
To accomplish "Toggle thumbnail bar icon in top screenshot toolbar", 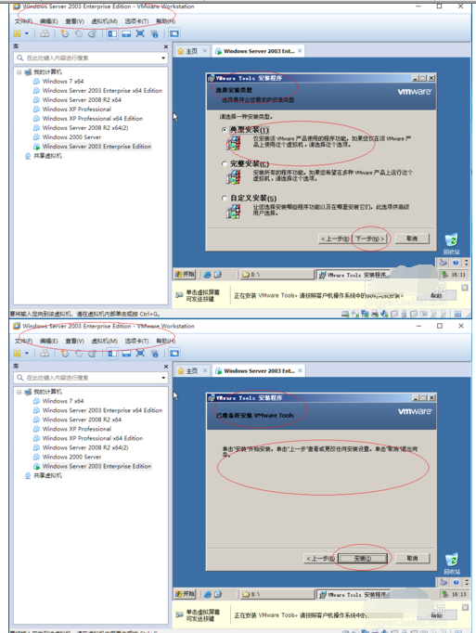I will tap(126, 34).
